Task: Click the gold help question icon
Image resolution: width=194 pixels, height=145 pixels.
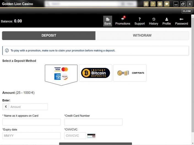Action: 153,4
